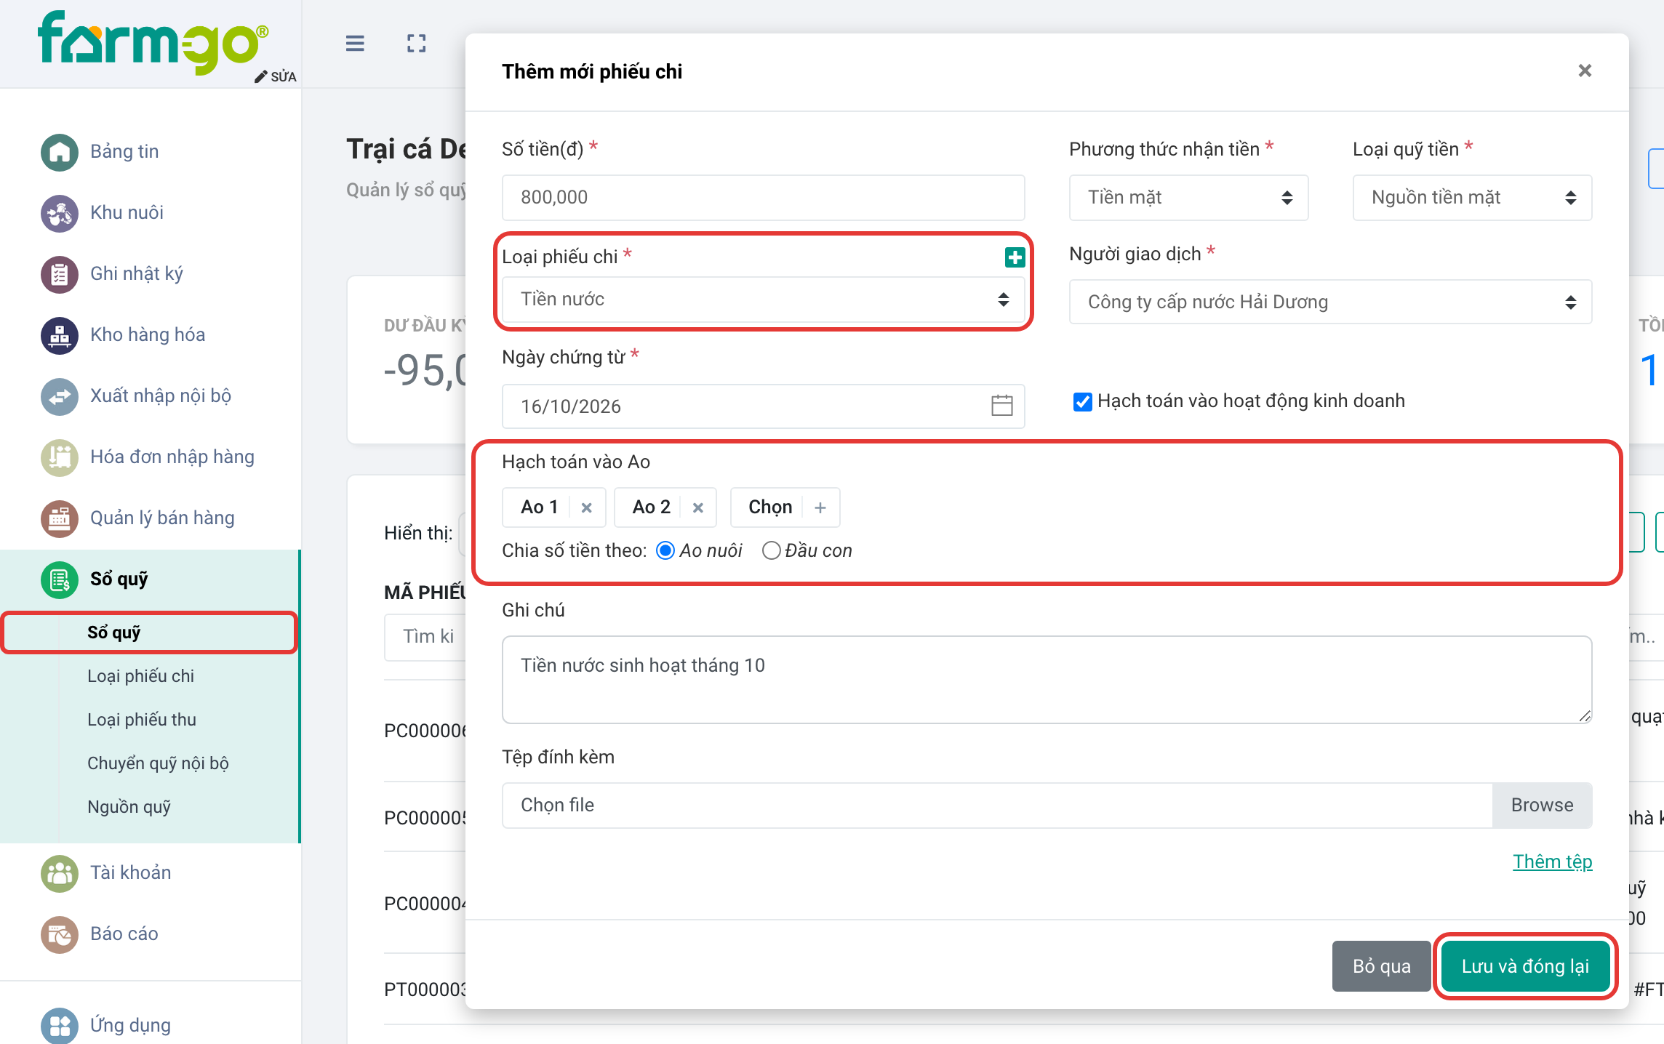Expand the Phương thức nhận tiền dropdown
The width and height of the screenshot is (1664, 1044).
point(1188,197)
